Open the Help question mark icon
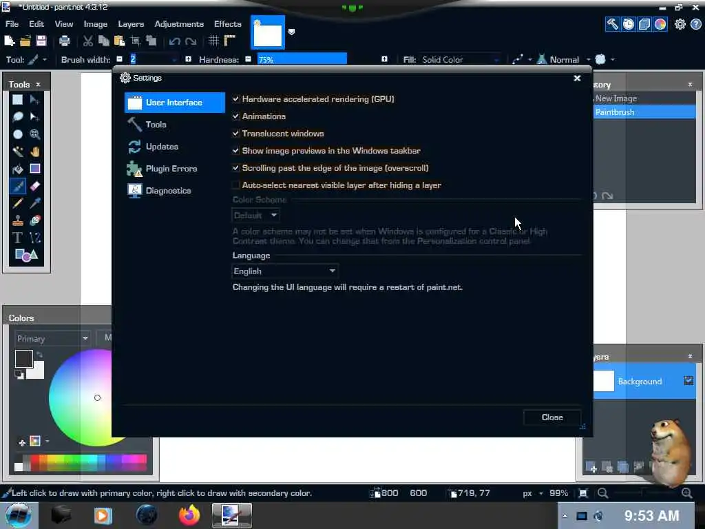The height and width of the screenshot is (529, 705). coord(695,24)
